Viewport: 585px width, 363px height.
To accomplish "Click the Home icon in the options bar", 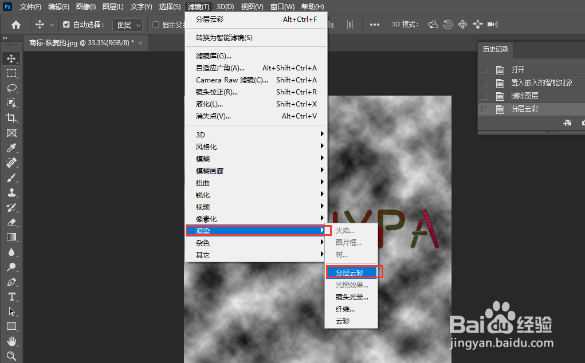I will point(15,24).
